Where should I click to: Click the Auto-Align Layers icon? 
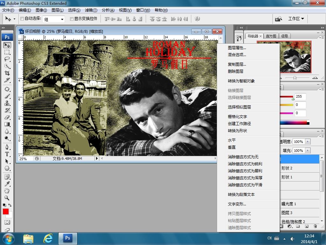197,19
